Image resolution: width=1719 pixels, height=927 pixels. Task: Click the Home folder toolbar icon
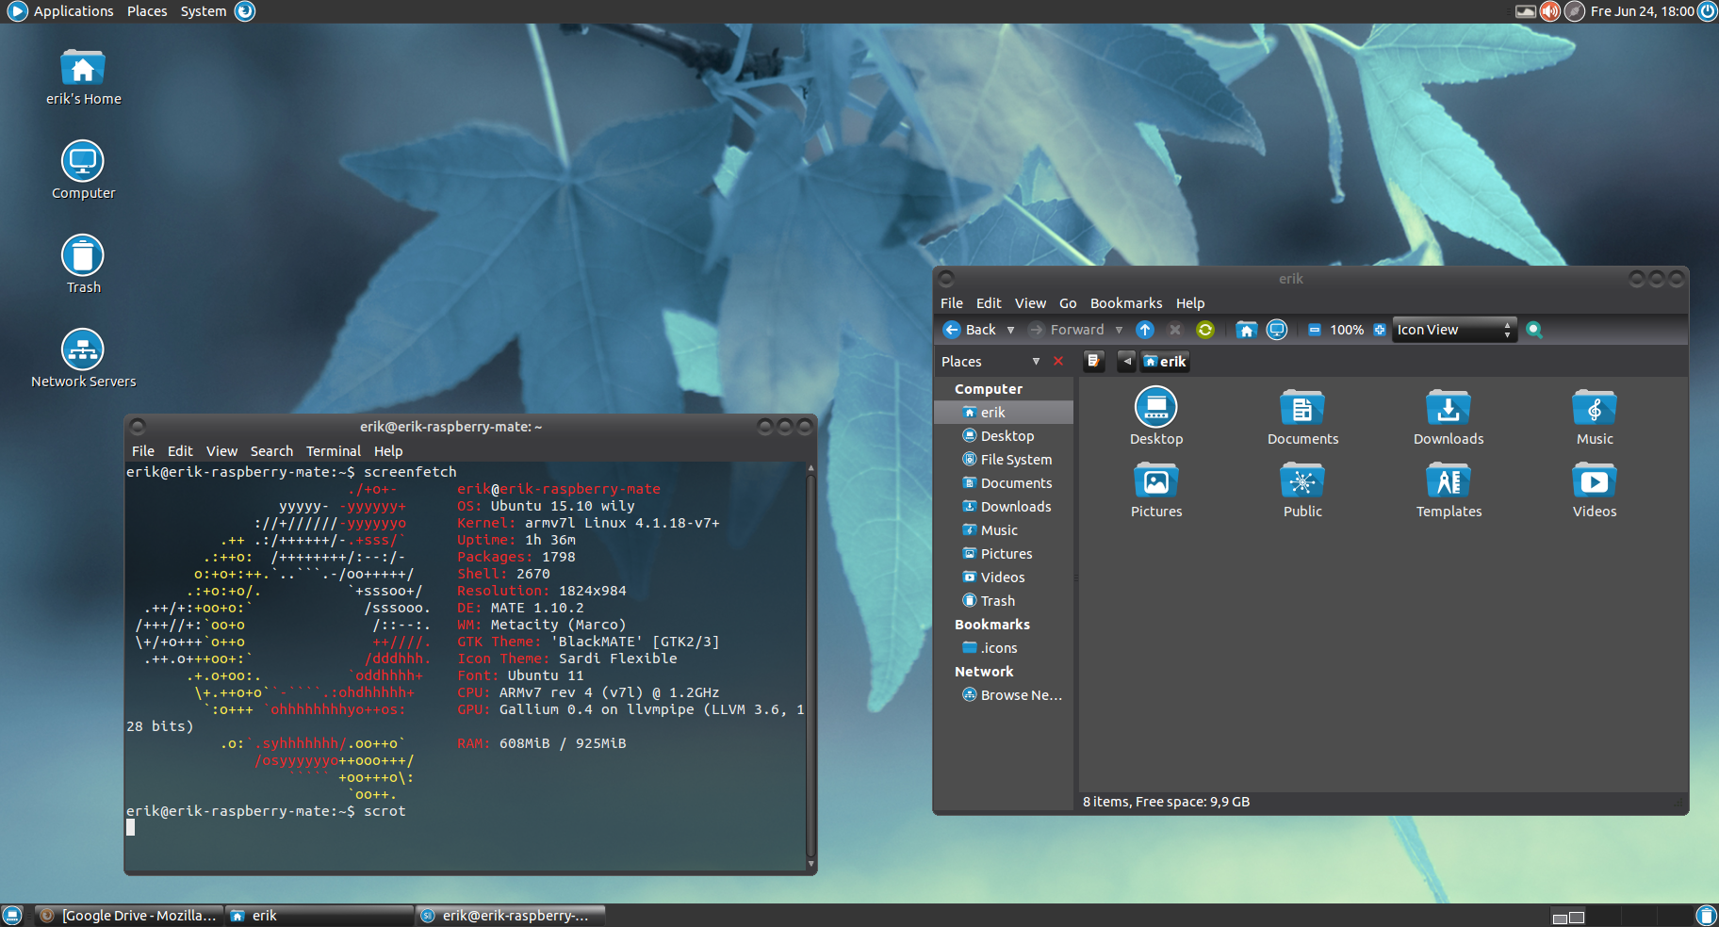point(1247,330)
